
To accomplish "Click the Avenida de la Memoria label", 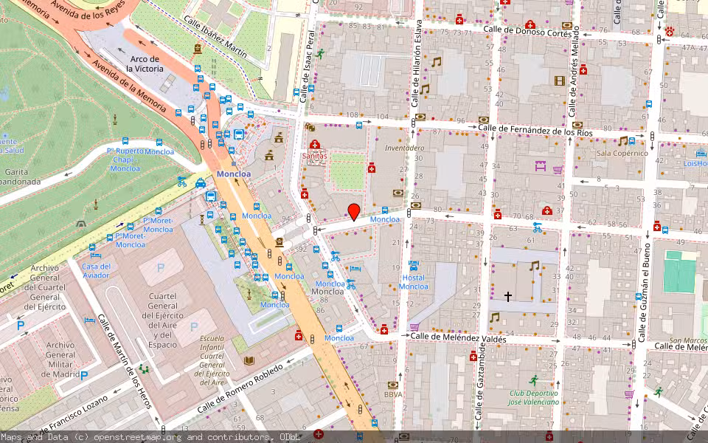I will tap(130, 86).
